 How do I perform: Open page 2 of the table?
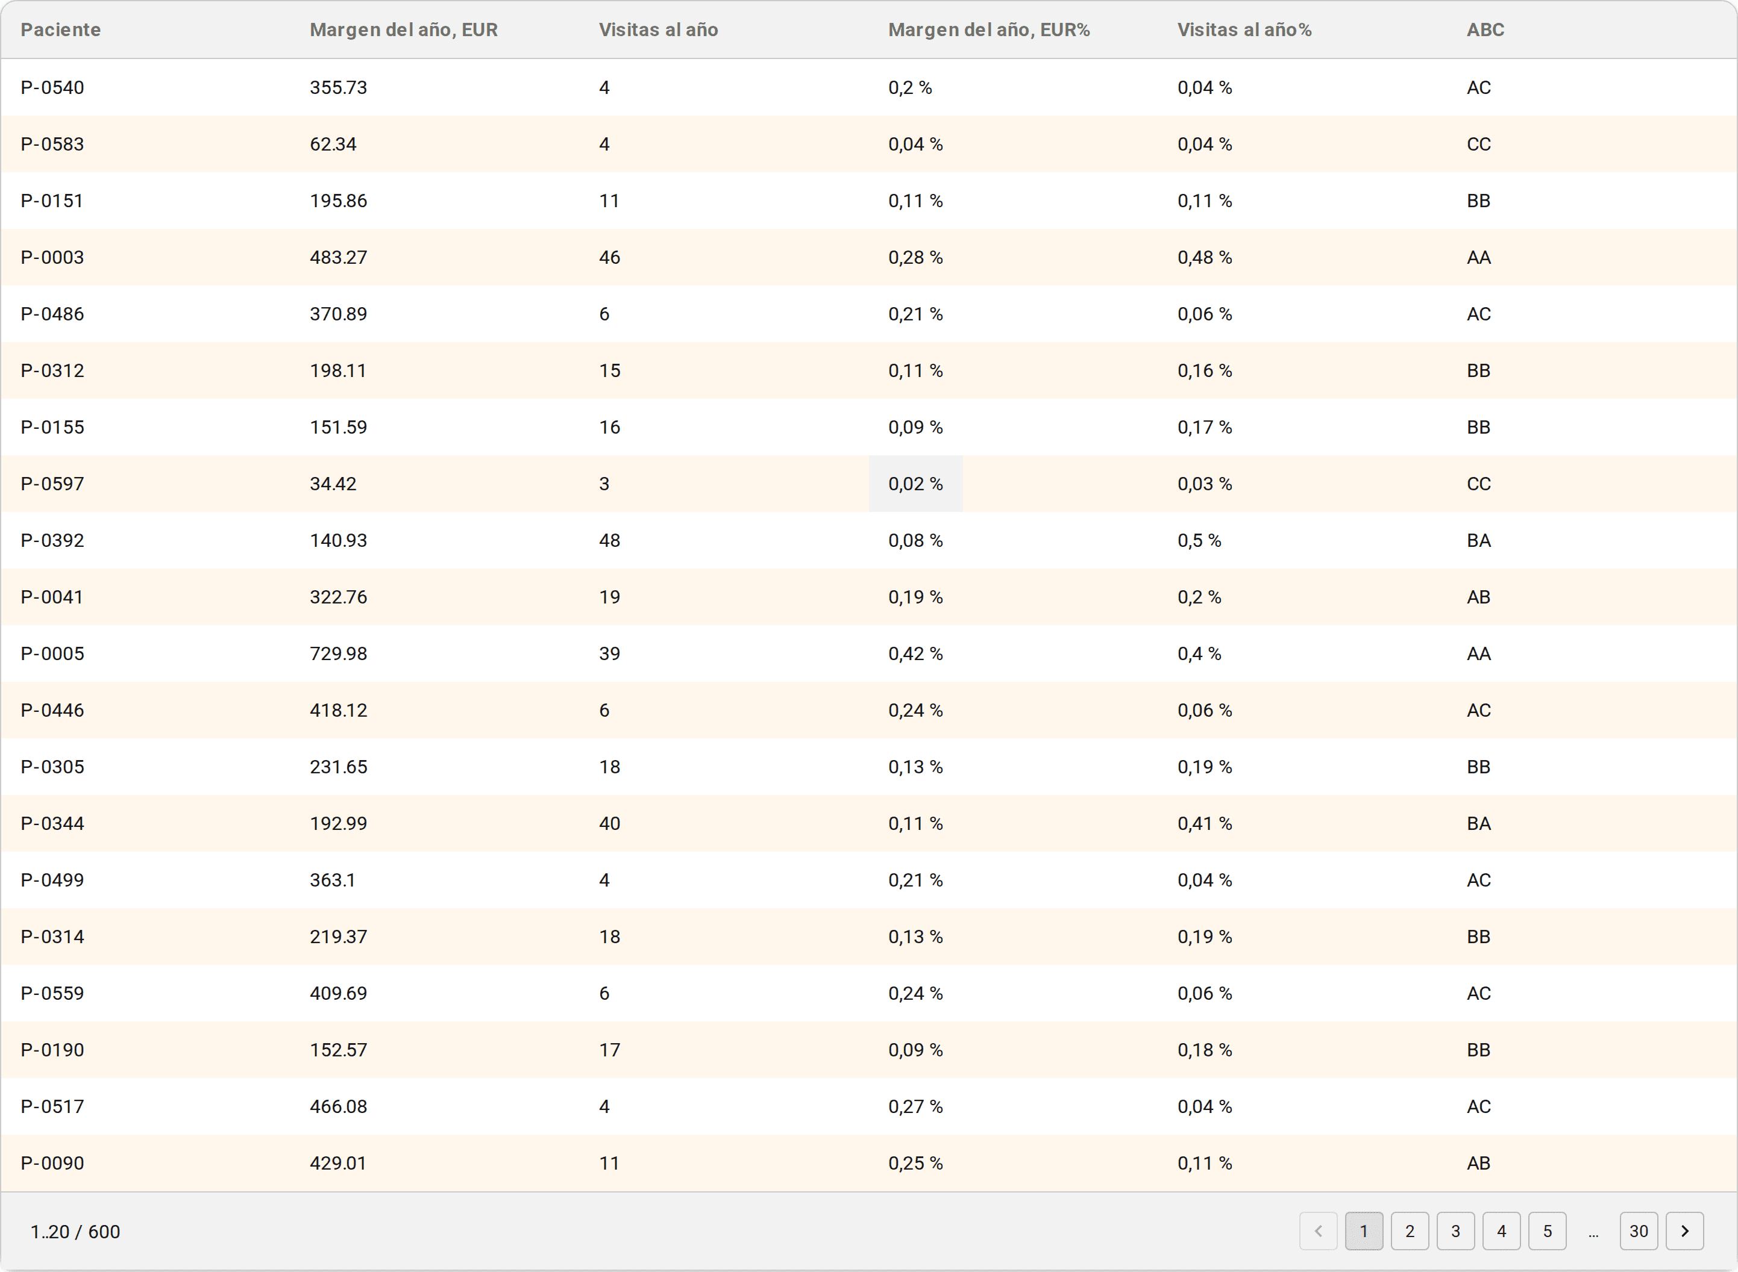[x=1410, y=1231]
